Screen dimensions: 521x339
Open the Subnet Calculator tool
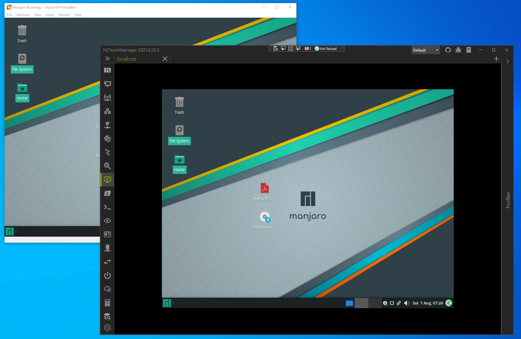(107, 303)
